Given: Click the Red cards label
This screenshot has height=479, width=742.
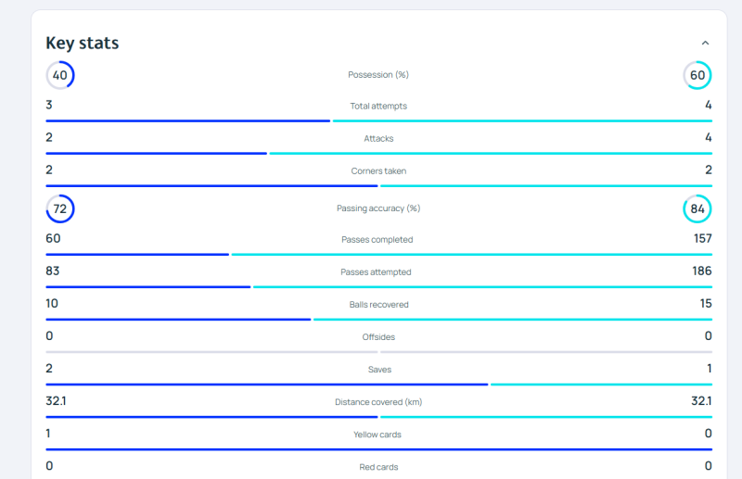Looking at the screenshot, I should (378, 467).
